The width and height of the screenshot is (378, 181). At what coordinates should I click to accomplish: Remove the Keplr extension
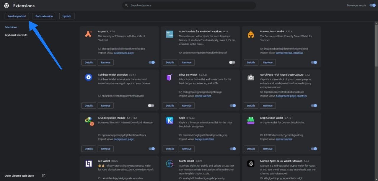[187, 149]
